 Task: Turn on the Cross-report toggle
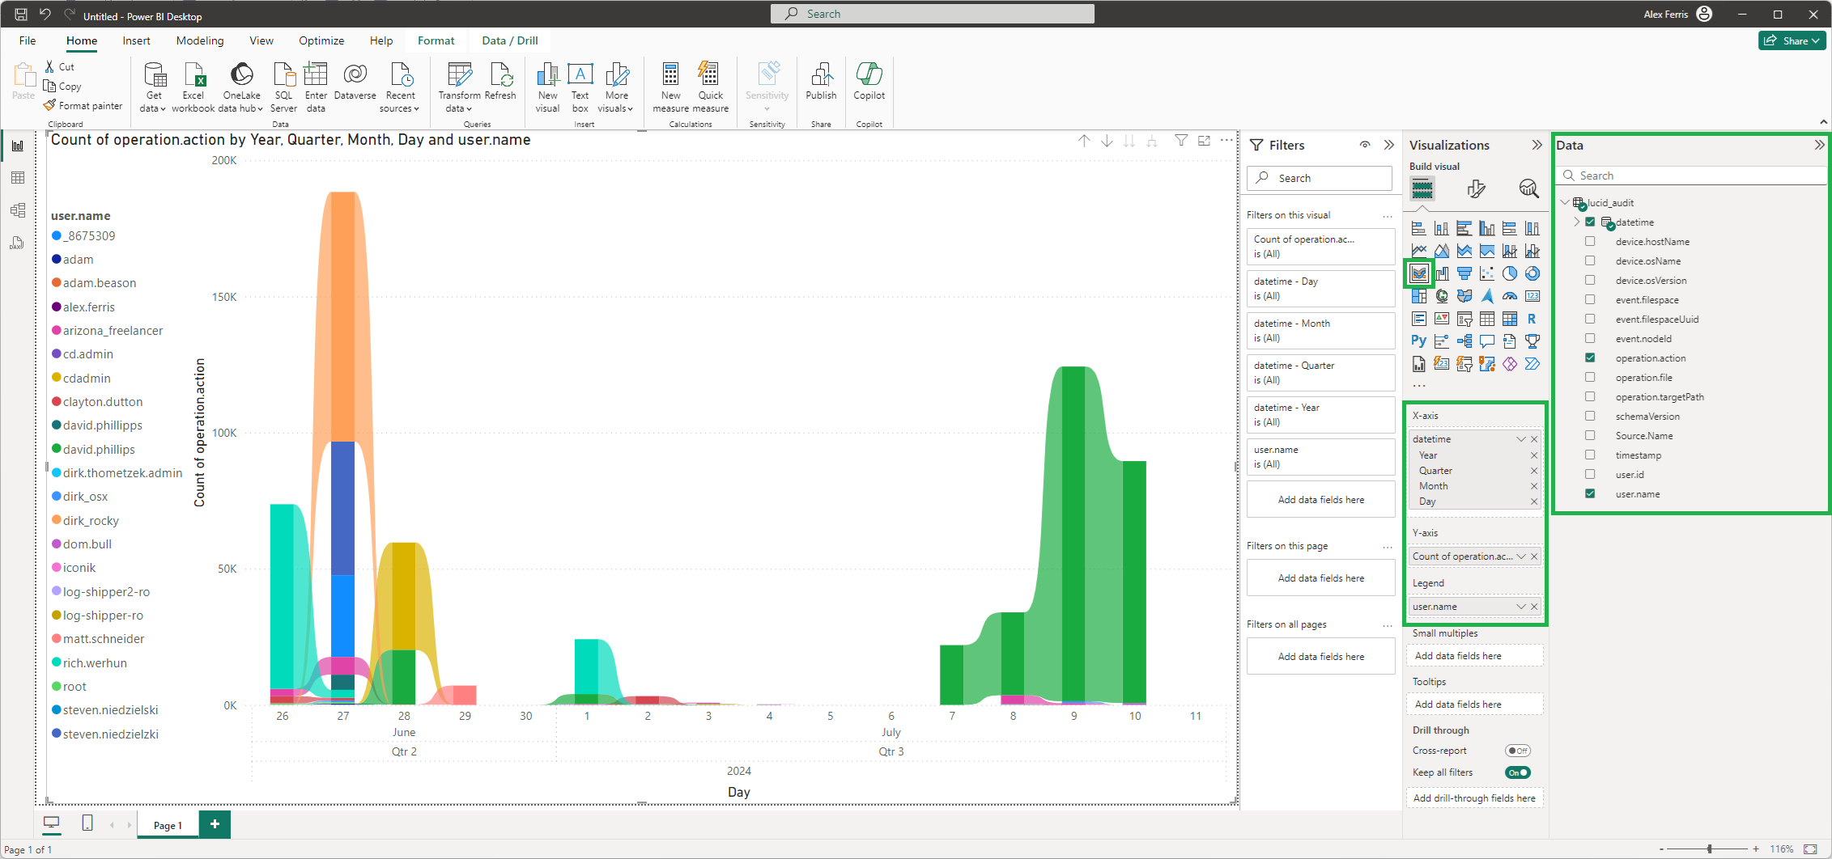coord(1517,751)
